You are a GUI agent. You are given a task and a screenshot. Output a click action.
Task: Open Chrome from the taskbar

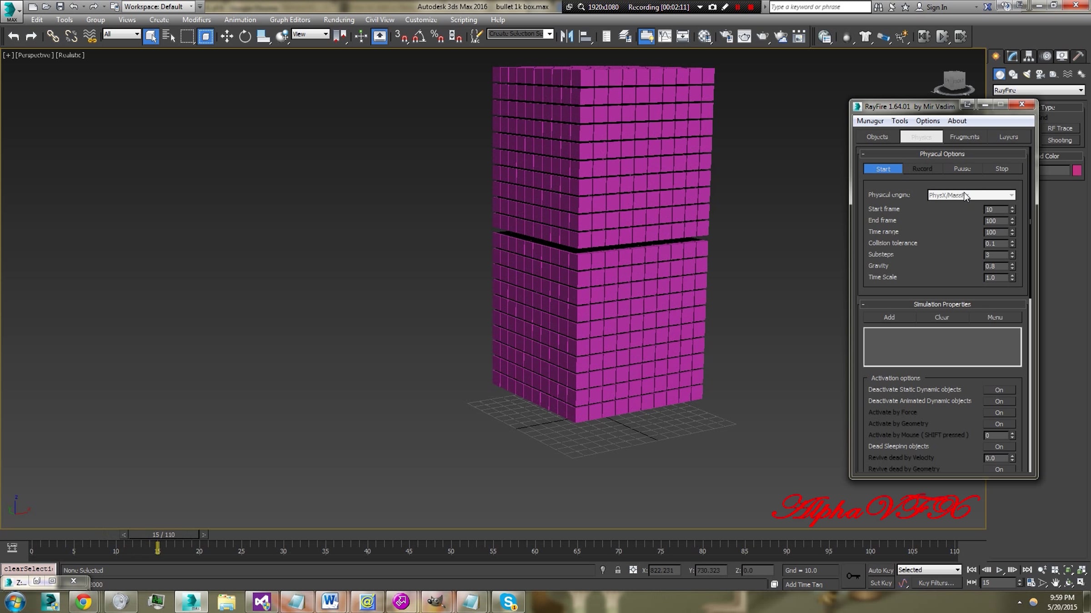[84, 602]
